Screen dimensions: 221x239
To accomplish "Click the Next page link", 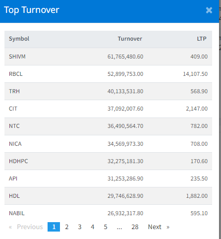I will [x=159, y=227].
